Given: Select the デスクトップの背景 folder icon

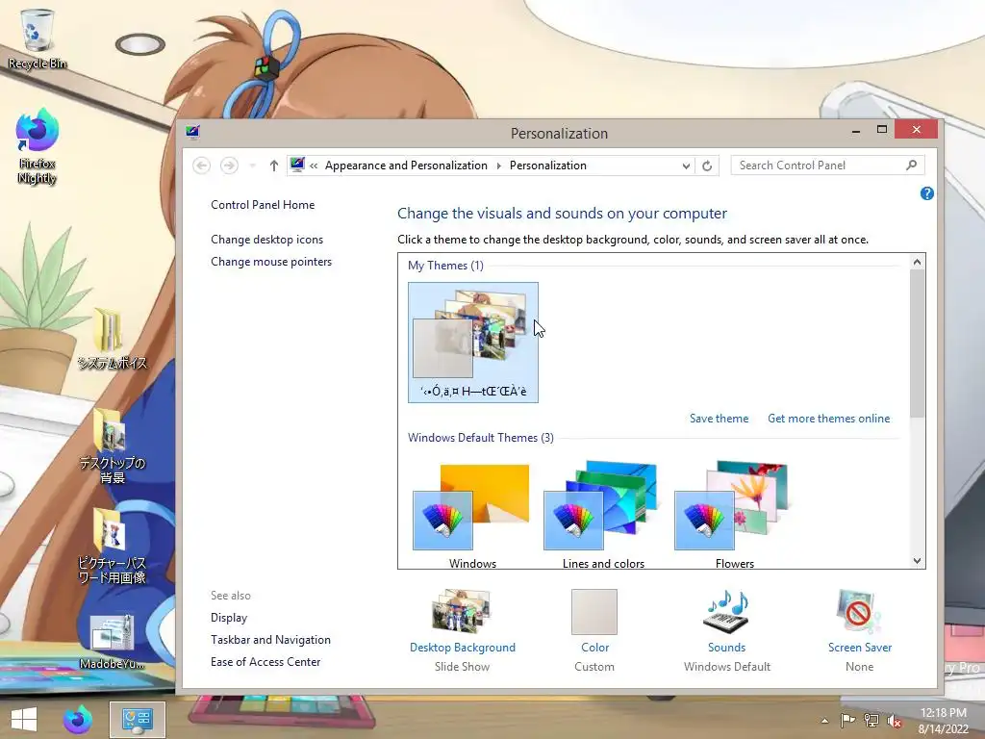Looking at the screenshot, I should pos(112,445).
